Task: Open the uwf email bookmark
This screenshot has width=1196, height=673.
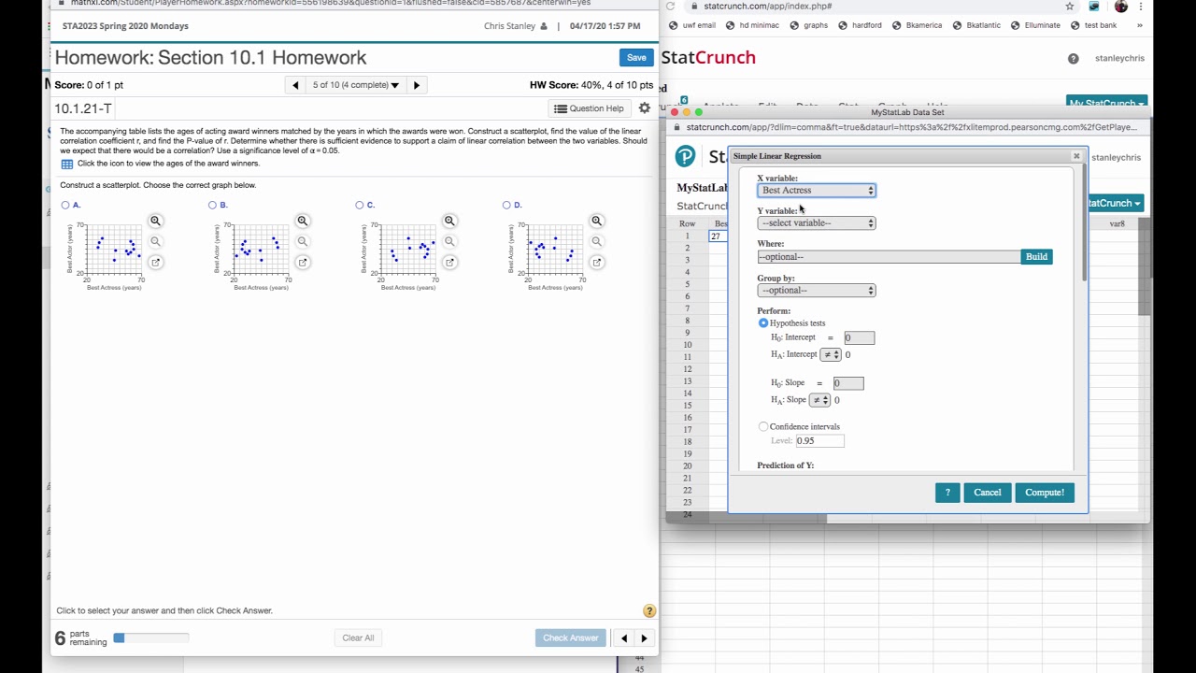Action: tap(692, 25)
